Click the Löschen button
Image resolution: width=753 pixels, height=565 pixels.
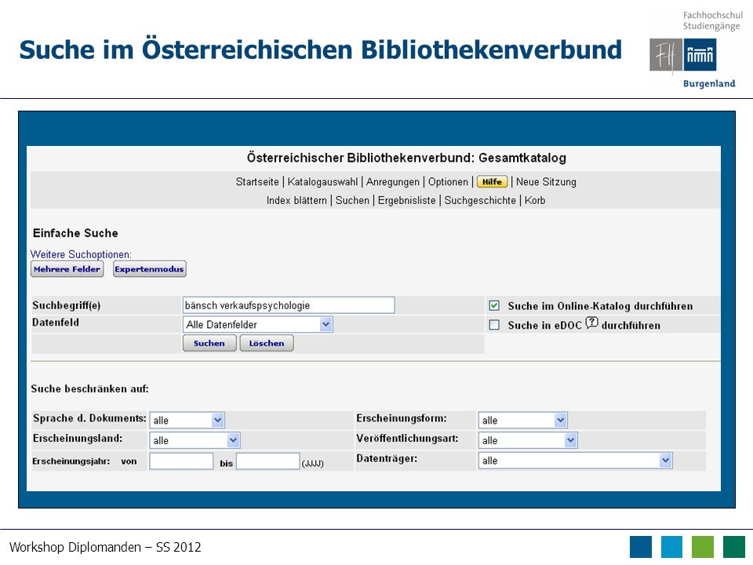click(267, 343)
